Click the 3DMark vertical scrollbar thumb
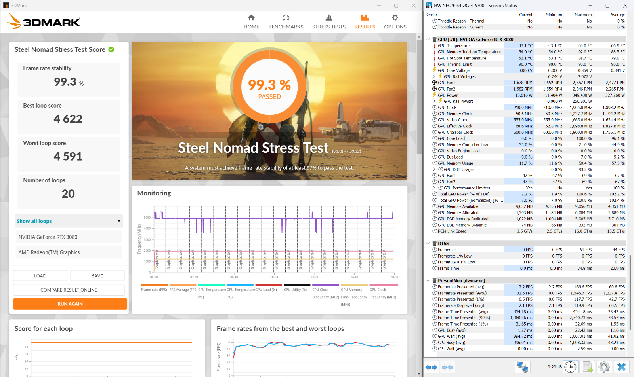Image resolution: width=634 pixels, height=377 pixels. click(419, 96)
